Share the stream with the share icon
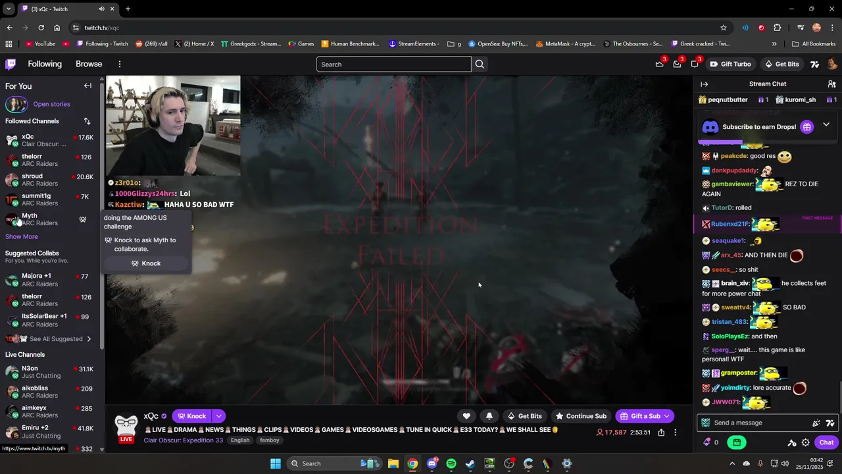 click(x=661, y=433)
